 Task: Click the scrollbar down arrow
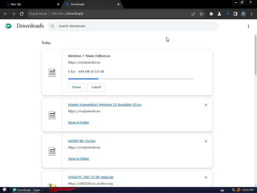tap(255, 185)
